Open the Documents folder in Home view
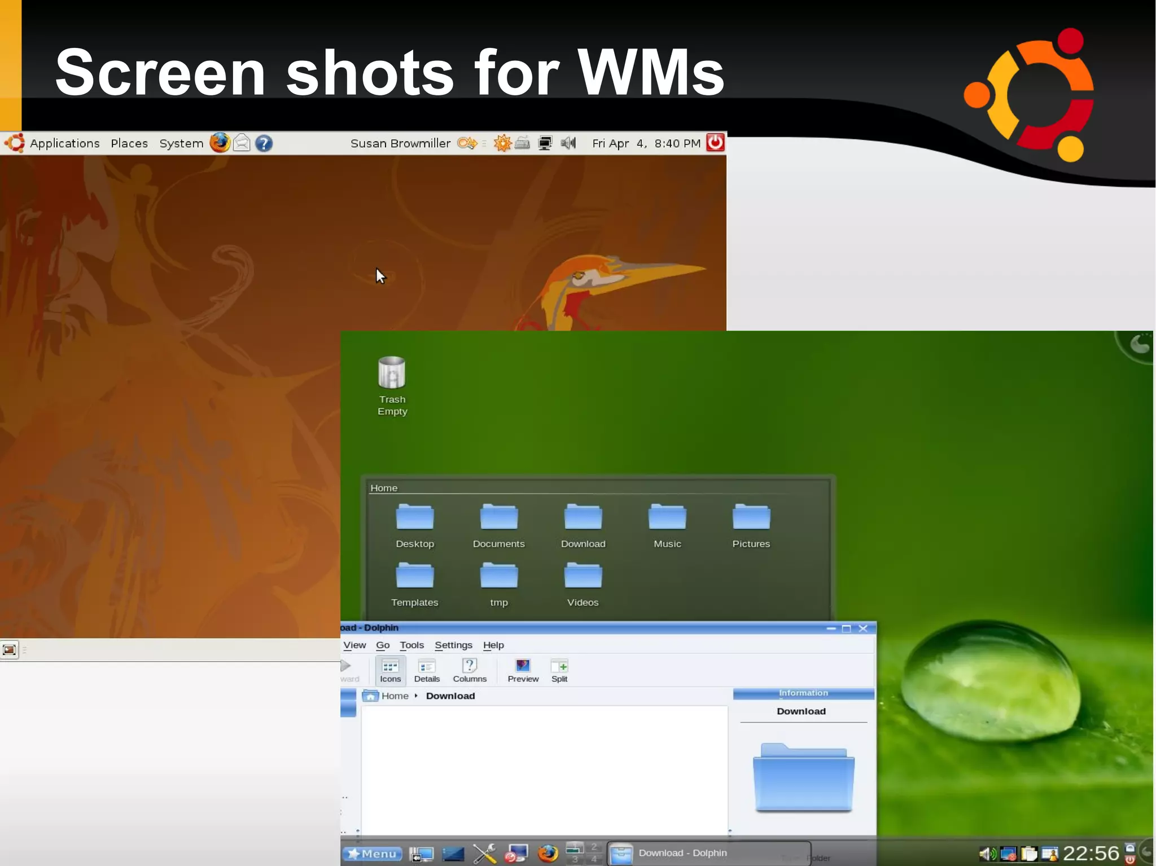Image resolution: width=1156 pixels, height=866 pixels. click(499, 526)
